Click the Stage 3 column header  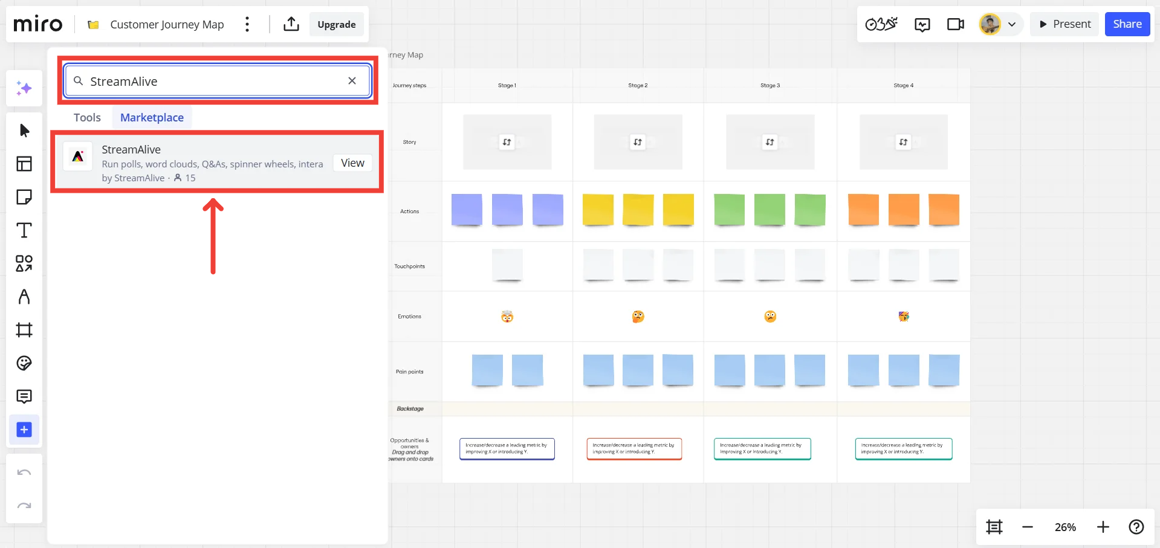pos(770,85)
